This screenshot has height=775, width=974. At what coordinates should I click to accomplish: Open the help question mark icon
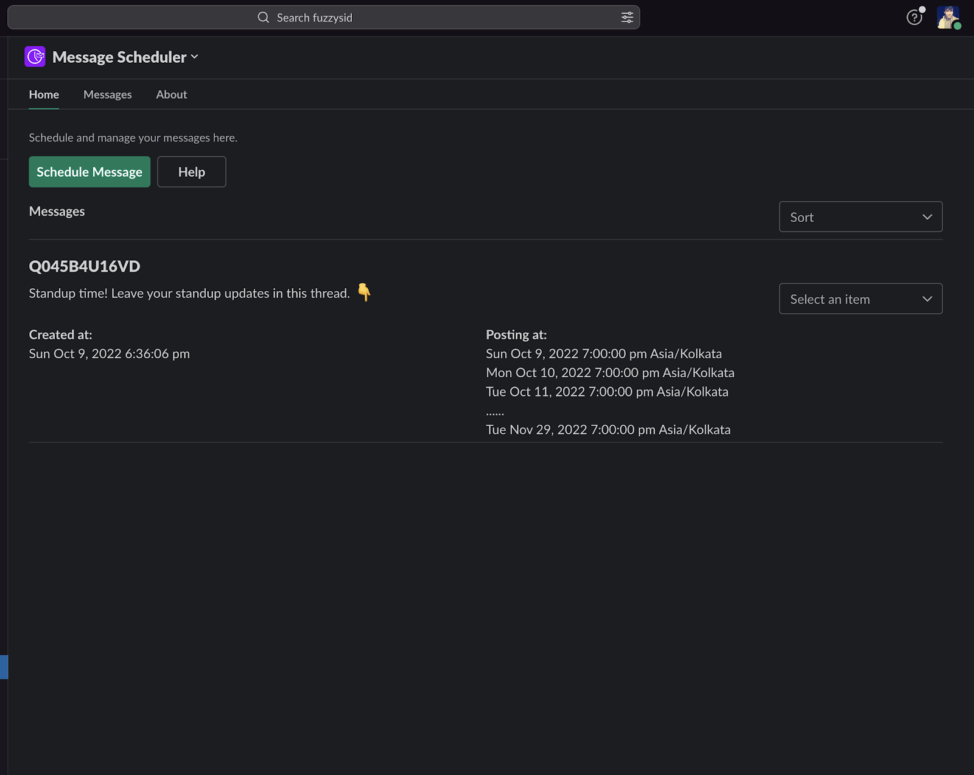(914, 18)
